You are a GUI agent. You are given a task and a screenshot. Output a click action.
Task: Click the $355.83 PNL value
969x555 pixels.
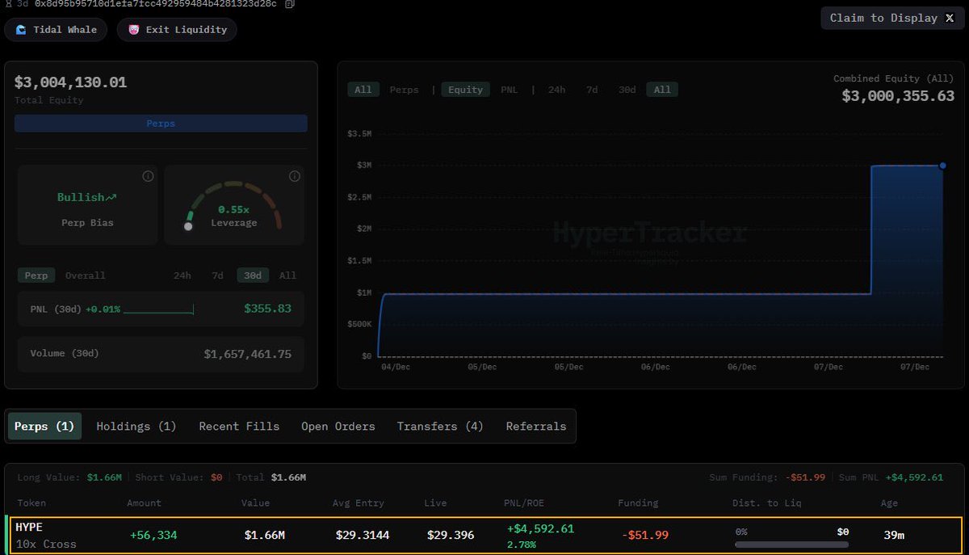(267, 309)
